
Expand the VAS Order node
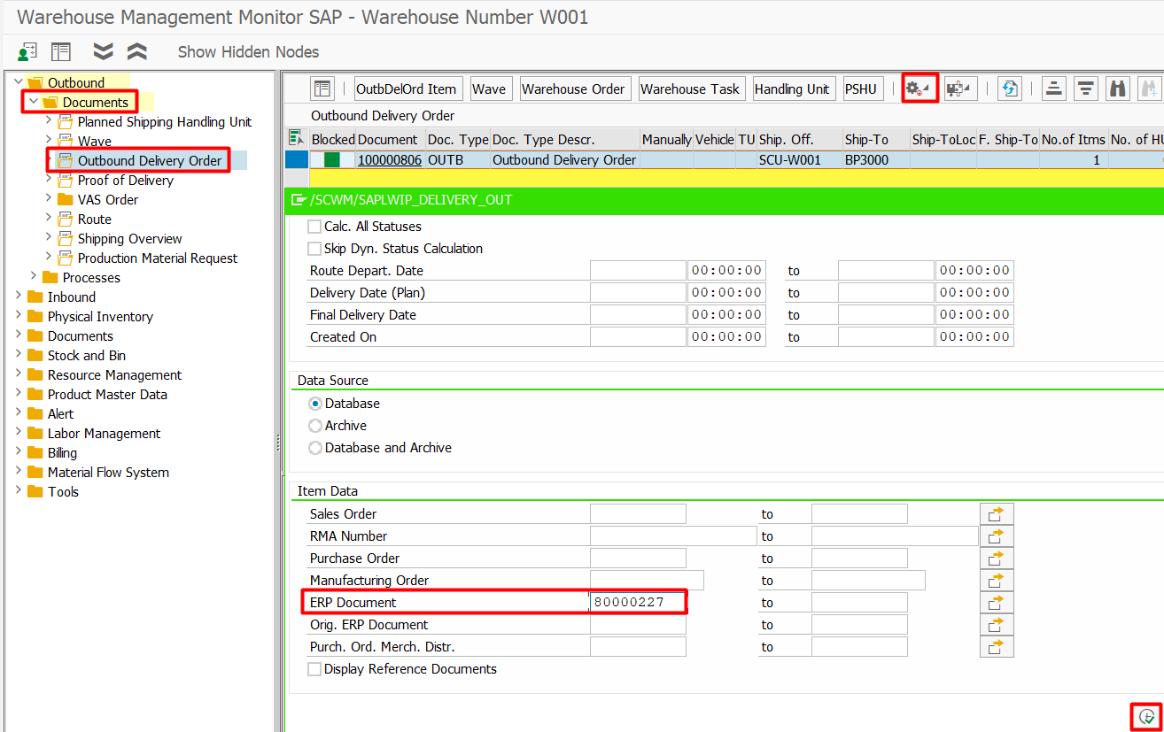coord(49,199)
